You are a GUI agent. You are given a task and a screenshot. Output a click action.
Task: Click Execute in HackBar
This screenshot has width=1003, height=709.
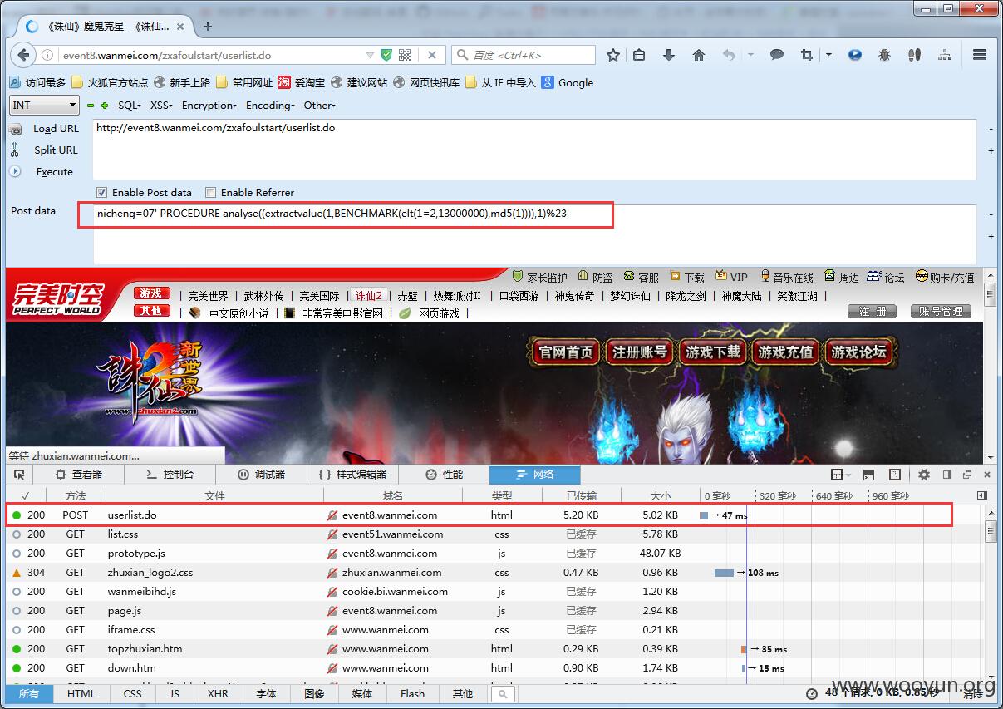[54, 172]
